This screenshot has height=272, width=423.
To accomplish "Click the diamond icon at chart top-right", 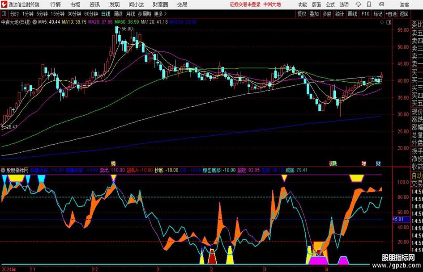I will pos(382,22).
